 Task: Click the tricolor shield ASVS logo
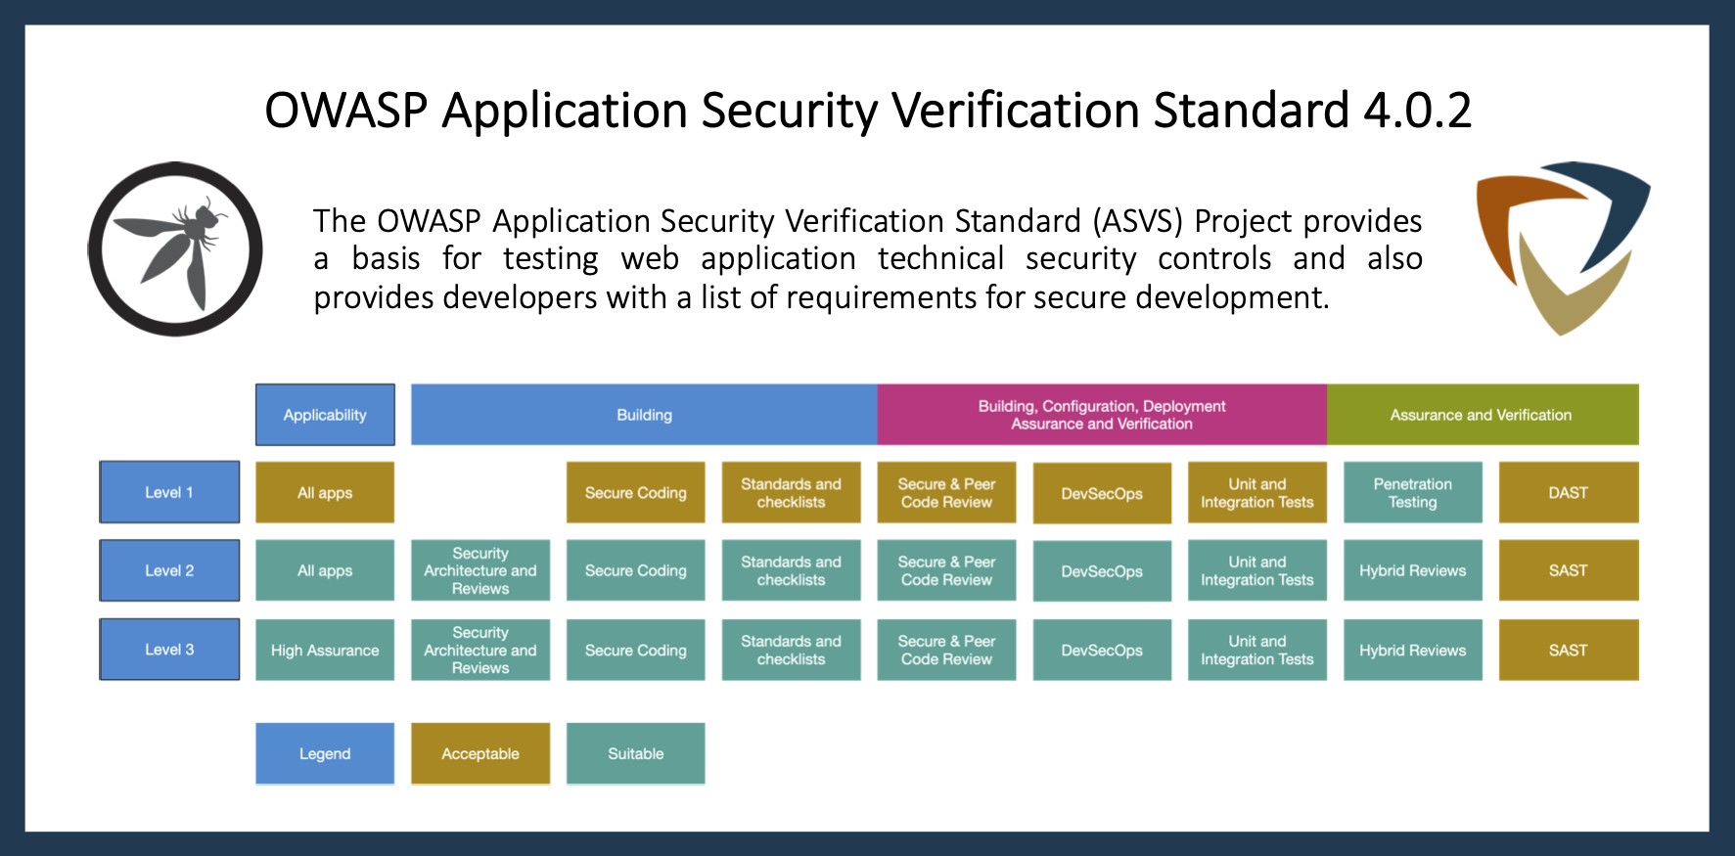[1563, 248]
